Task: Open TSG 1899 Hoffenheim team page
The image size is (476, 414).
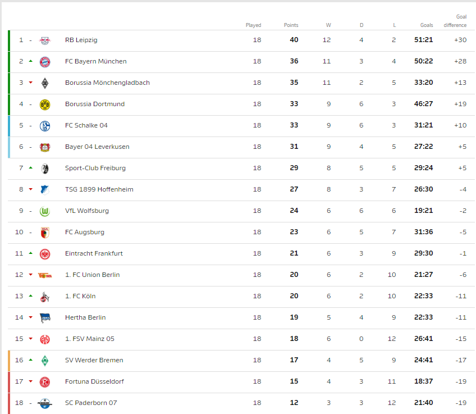Action: click(99, 189)
